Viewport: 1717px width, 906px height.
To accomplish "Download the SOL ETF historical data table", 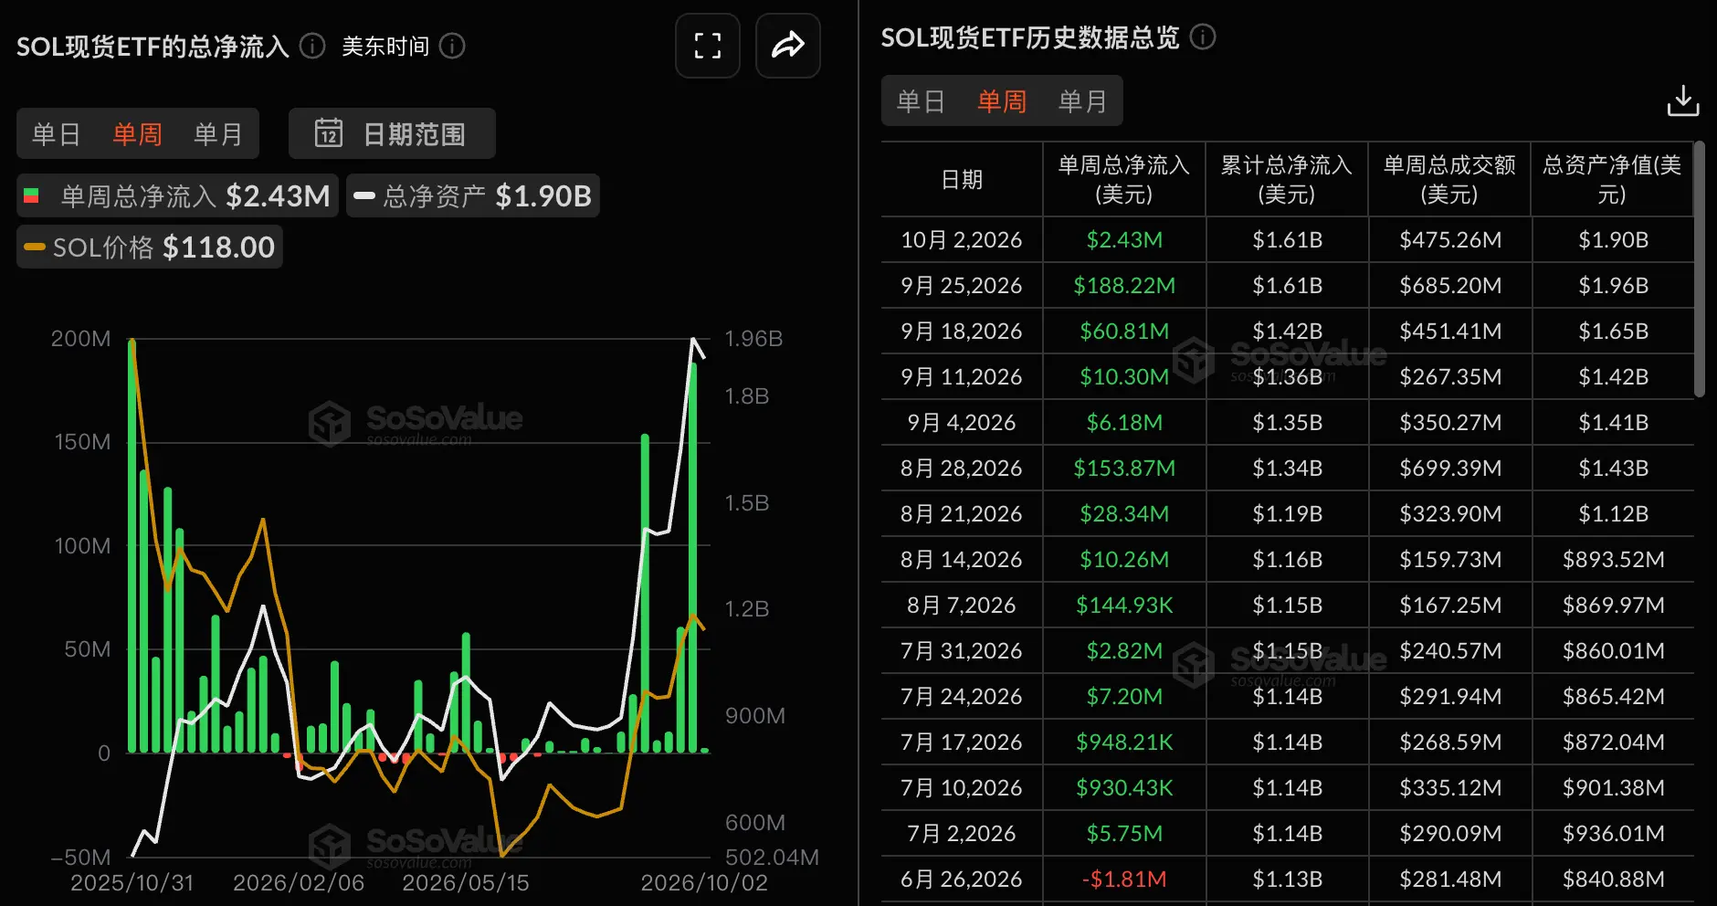I will tap(1683, 100).
